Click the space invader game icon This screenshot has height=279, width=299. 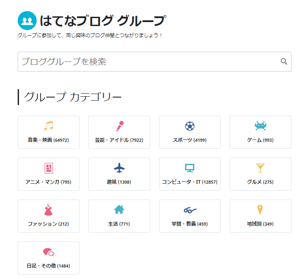[x=261, y=126]
